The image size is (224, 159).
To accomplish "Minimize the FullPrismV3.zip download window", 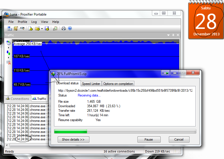I will 175,73.
